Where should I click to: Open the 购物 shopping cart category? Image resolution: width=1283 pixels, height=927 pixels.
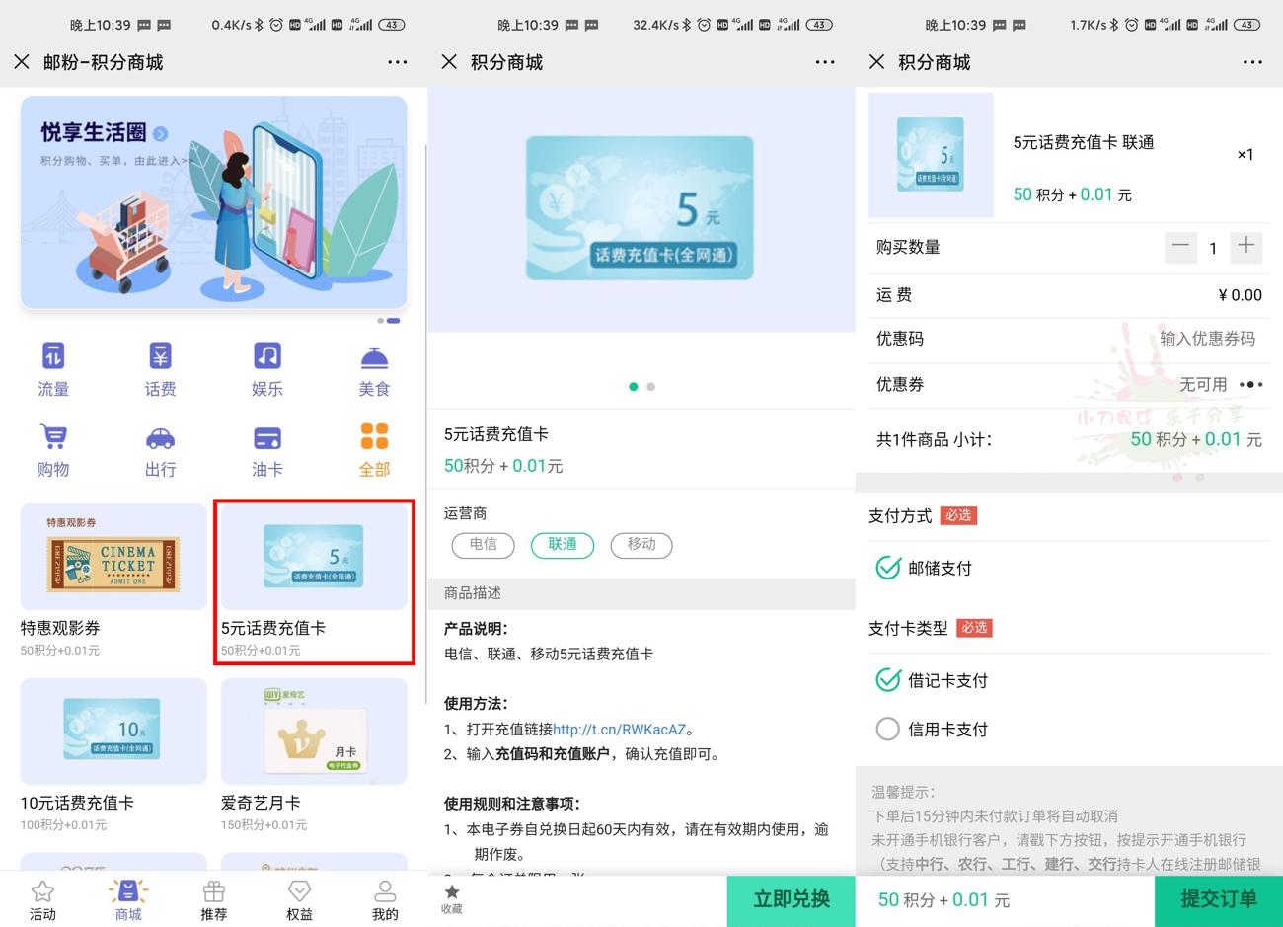[53, 449]
